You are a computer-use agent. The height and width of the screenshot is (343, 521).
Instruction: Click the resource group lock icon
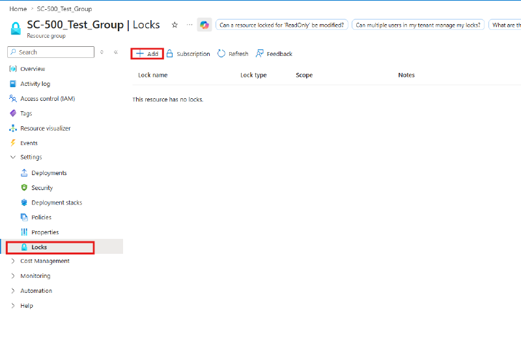point(16,29)
